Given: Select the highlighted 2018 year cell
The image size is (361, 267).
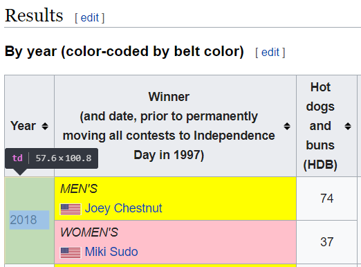Looking at the screenshot, I should click(x=29, y=220).
